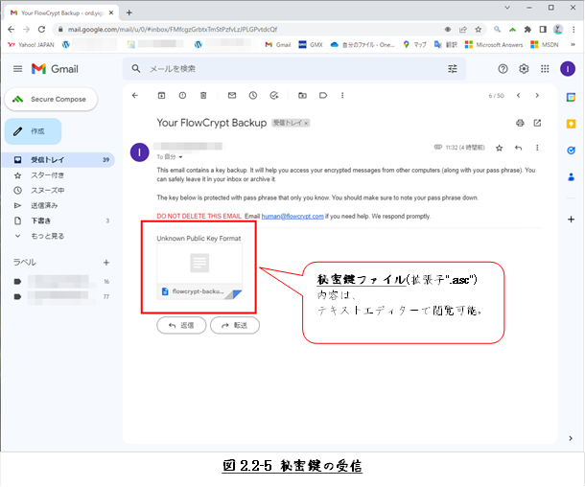The image size is (585, 487).
Task: Expand recipient details next to To 自分
Action: (x=180, y=157)
